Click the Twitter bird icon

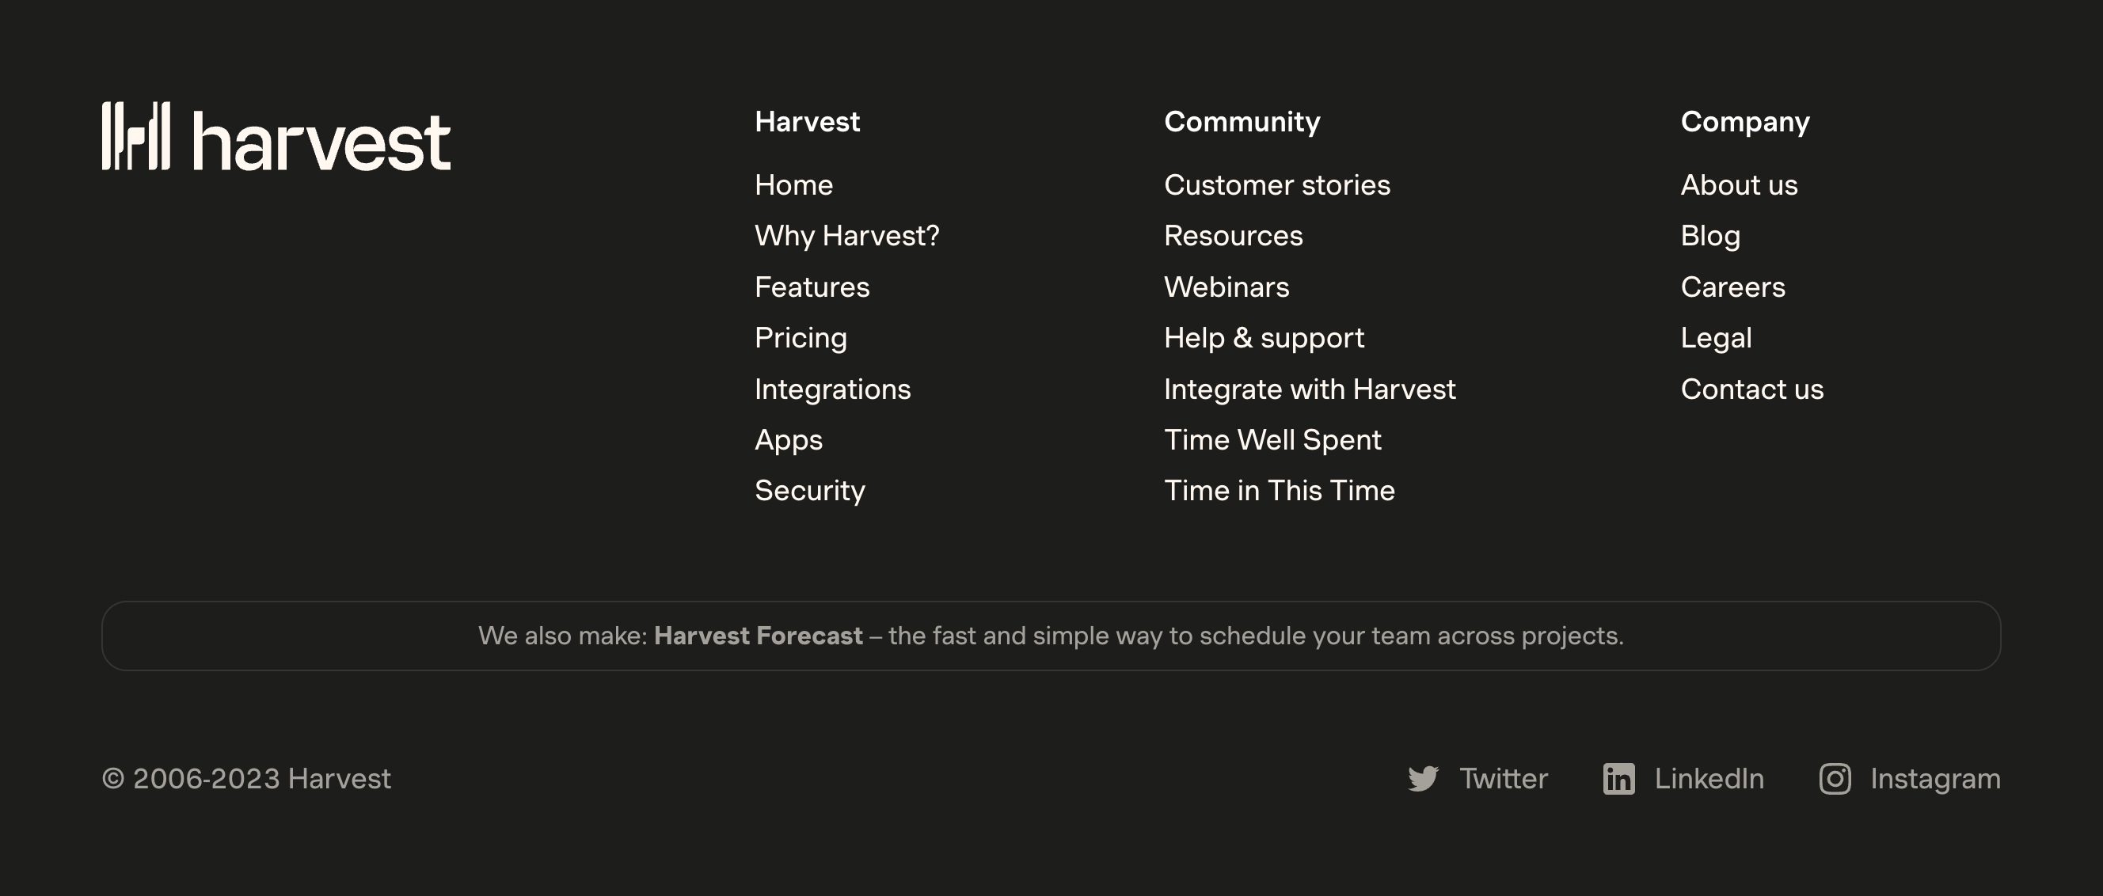1423,779
